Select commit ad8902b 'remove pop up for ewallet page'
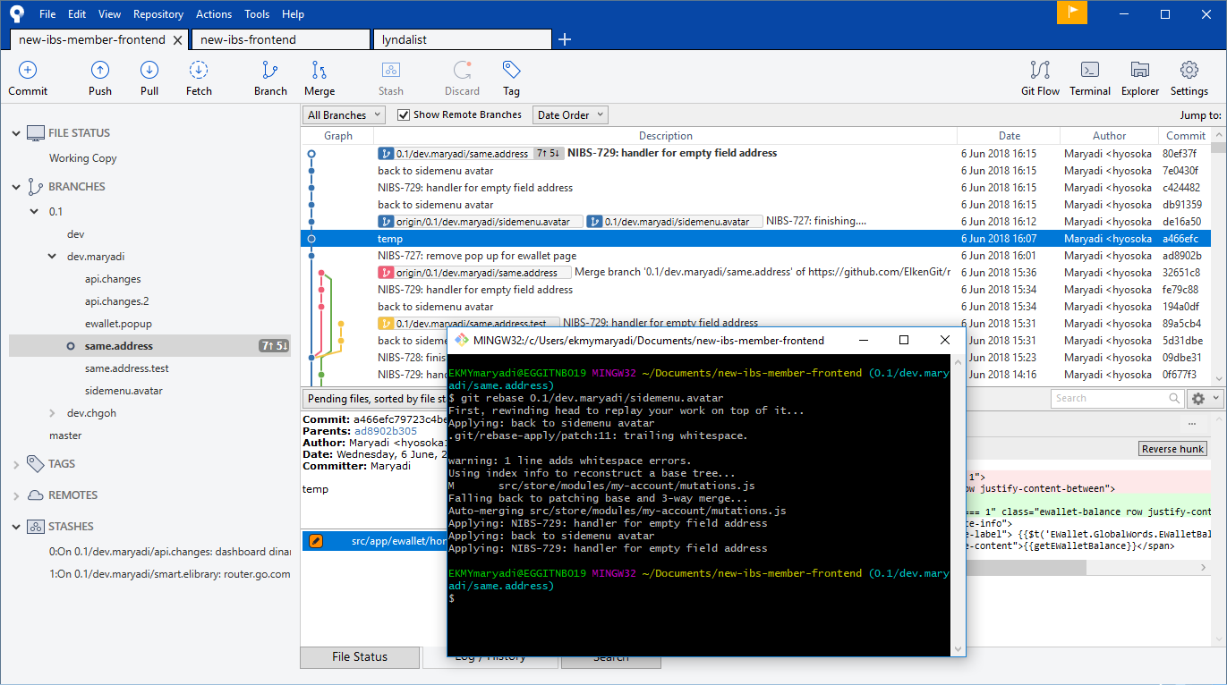This screenshot has height=685, width=1227. 756,256
